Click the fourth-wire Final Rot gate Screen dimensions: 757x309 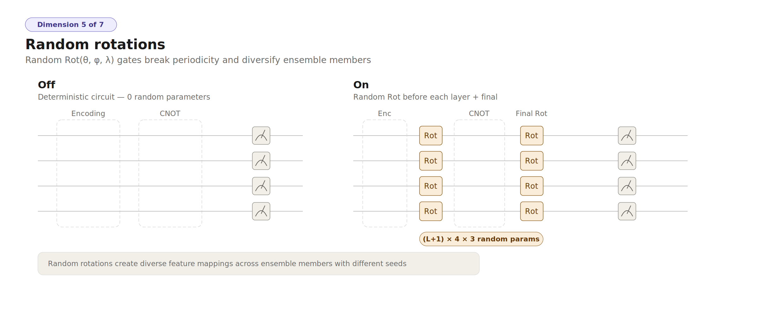532,211
